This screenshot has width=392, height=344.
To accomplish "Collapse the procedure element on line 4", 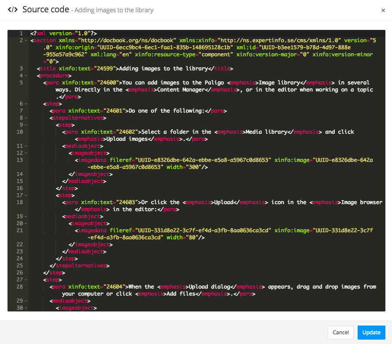I will click(26, 75).
